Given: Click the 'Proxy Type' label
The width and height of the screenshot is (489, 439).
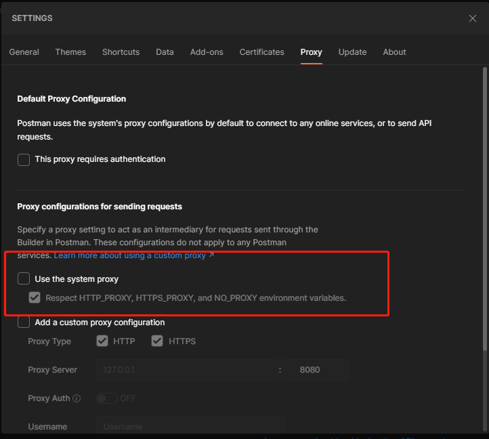Looking at the screenshot, I should tap(49, 341).
